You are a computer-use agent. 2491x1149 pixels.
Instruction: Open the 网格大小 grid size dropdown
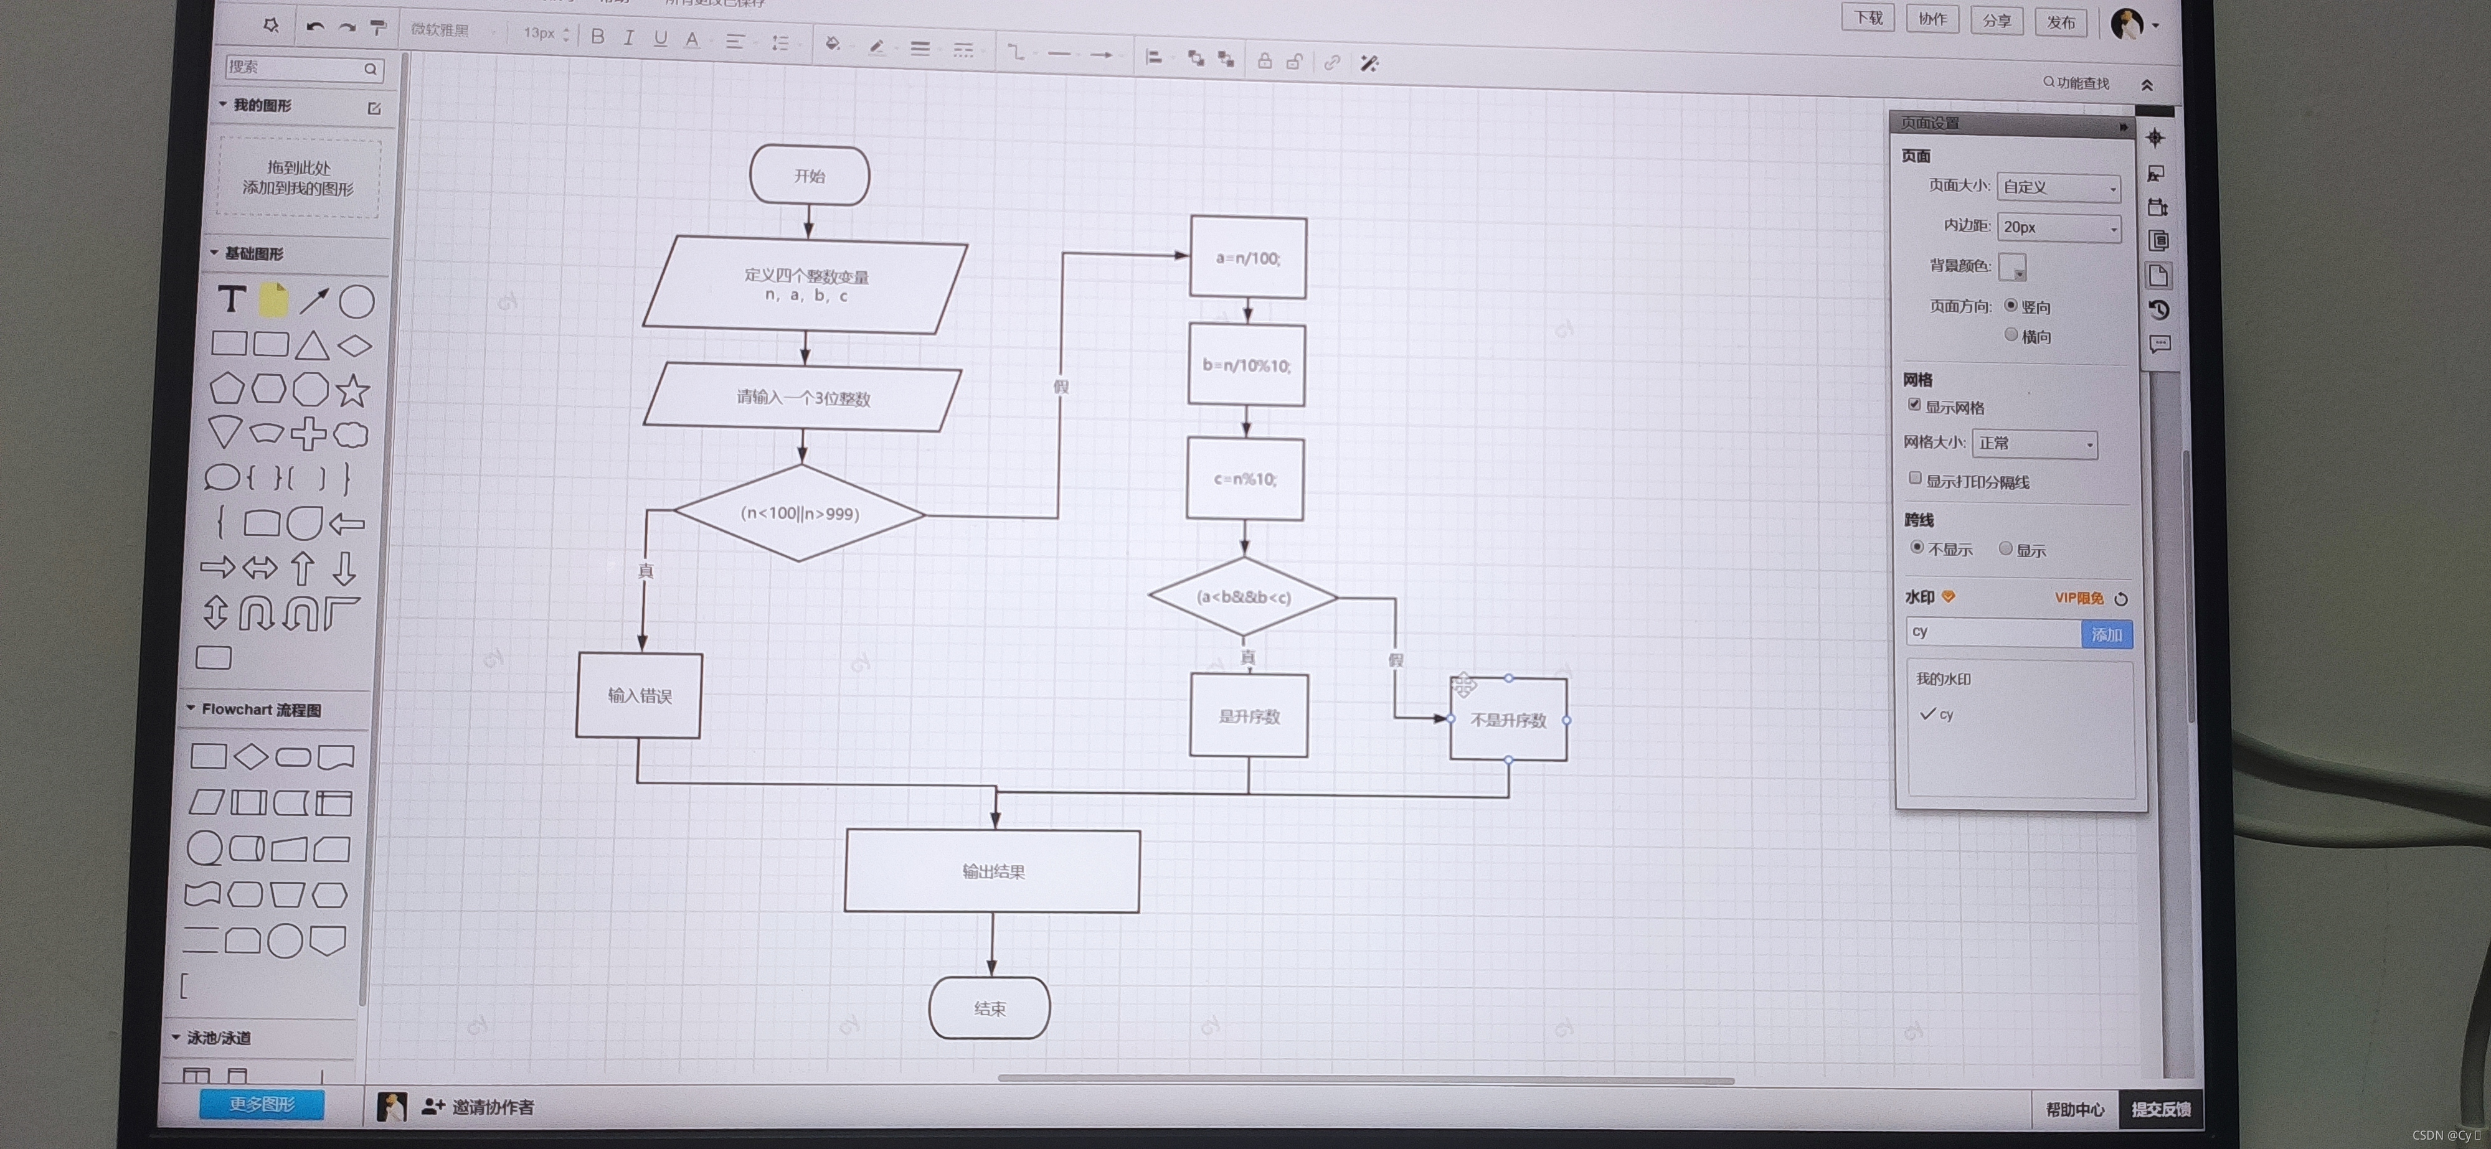[2035, 444]
